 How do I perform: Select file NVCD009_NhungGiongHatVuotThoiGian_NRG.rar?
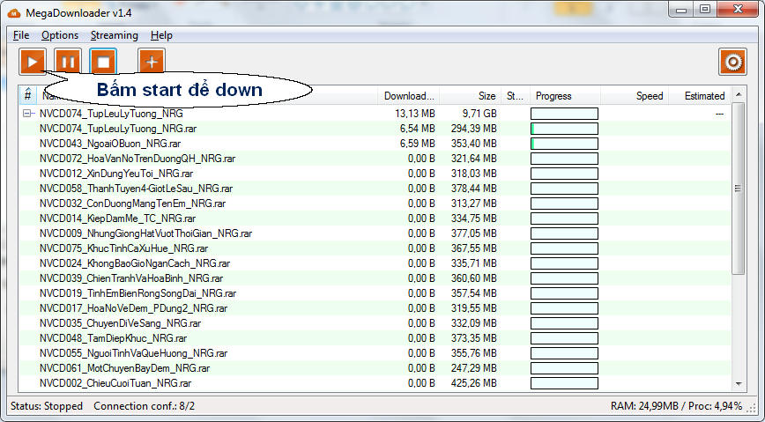(x=146, y=233)
